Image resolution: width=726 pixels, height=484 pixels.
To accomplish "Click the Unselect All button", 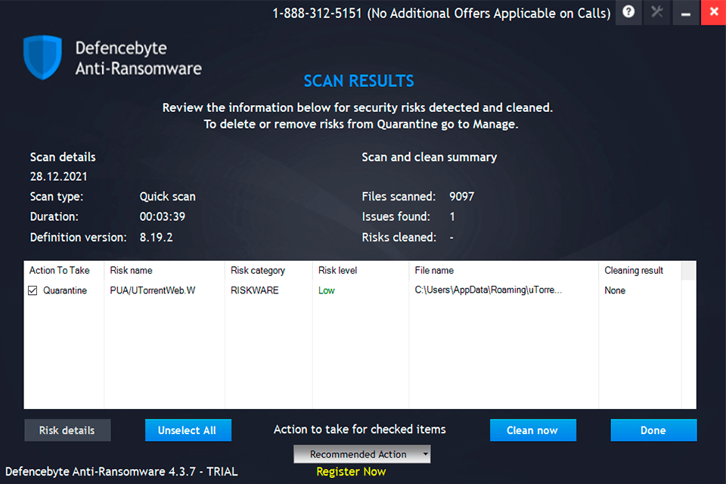I will [x=188, y=430].
